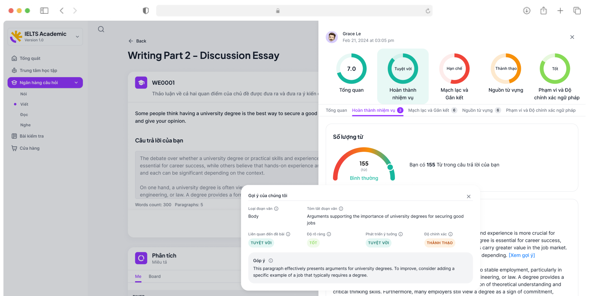The height and width of the screenshot is (296, 589).
Task: Collapse Ngân hàng câu hỏi menu chevron
Action: pos(76,83)
